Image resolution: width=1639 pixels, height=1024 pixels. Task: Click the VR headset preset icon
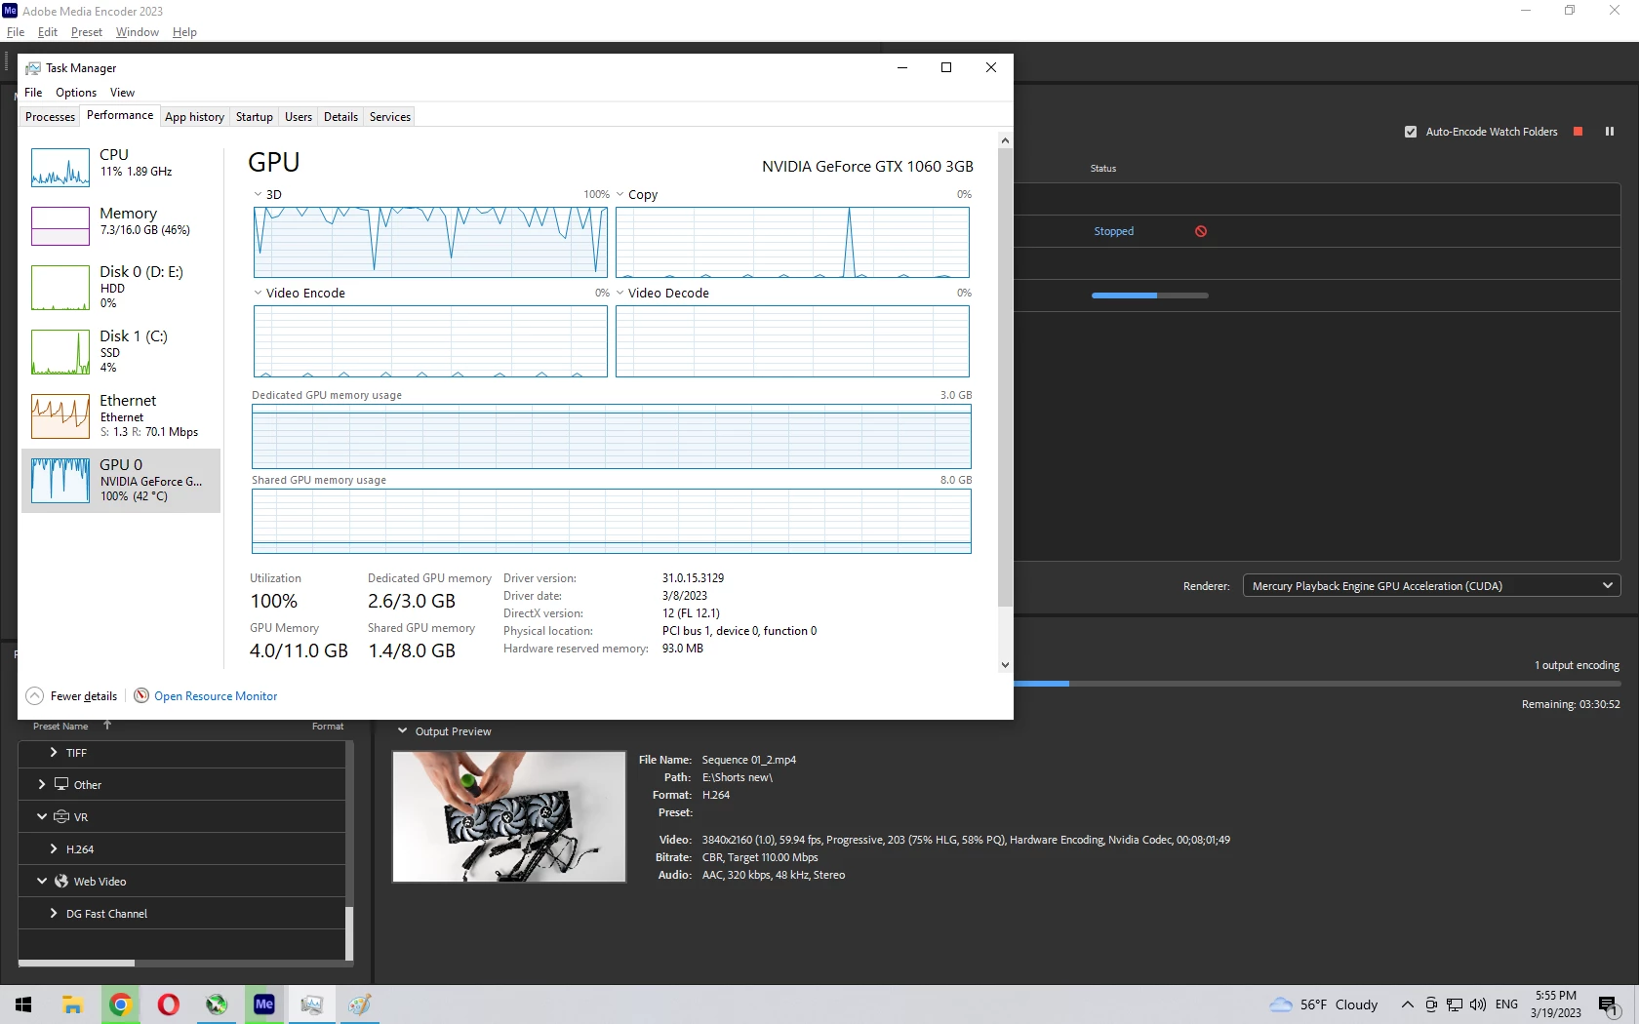point(61,817)
